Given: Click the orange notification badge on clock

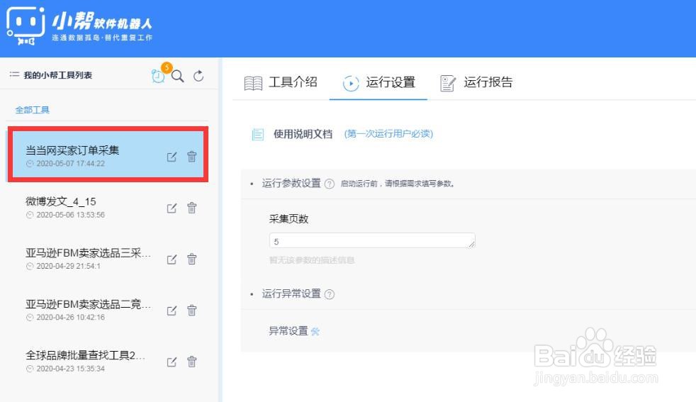Looking at the screenshot, I should [167, 67].
